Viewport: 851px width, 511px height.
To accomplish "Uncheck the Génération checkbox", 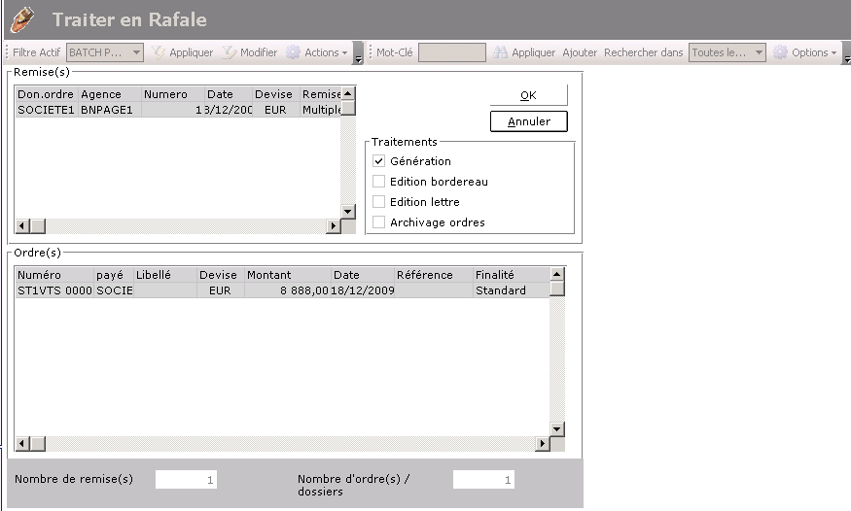I will 379,161.
